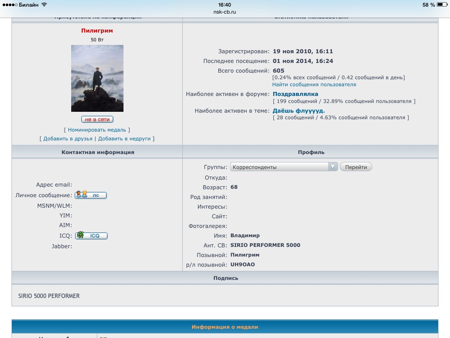The image size is (450, 338).
Task: Open the Даёшь флуууд topic link
Action: (x=299, y=111)
